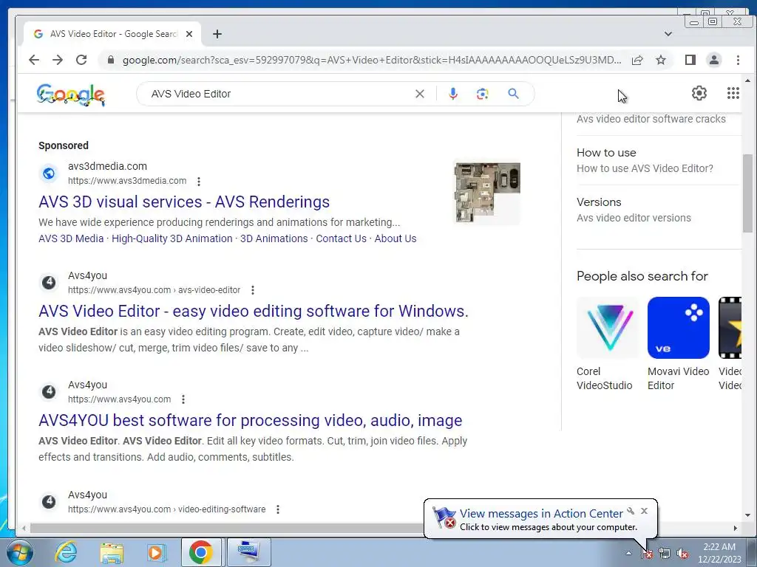
Task: Open Contact Us sitelink
Action: point(341,238)
